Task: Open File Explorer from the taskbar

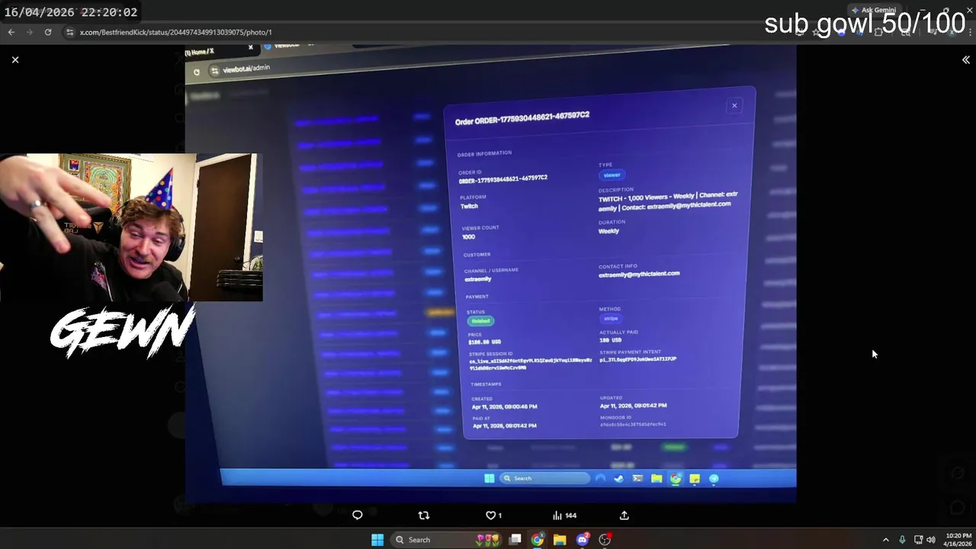Action: (x=560, y=540)
